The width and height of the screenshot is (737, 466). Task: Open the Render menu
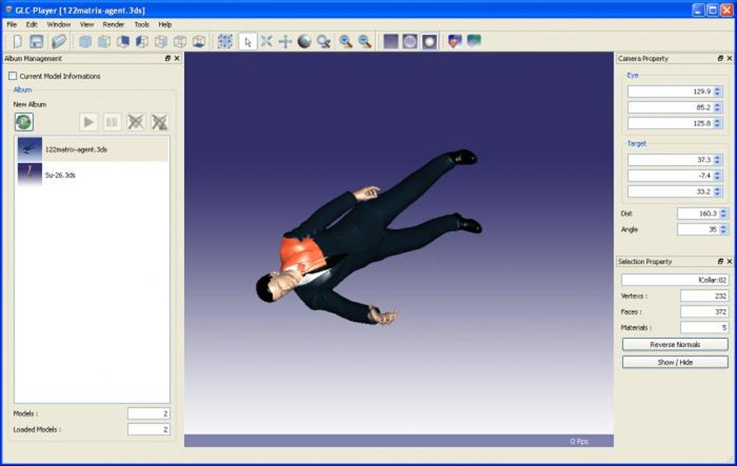point(113,24)
